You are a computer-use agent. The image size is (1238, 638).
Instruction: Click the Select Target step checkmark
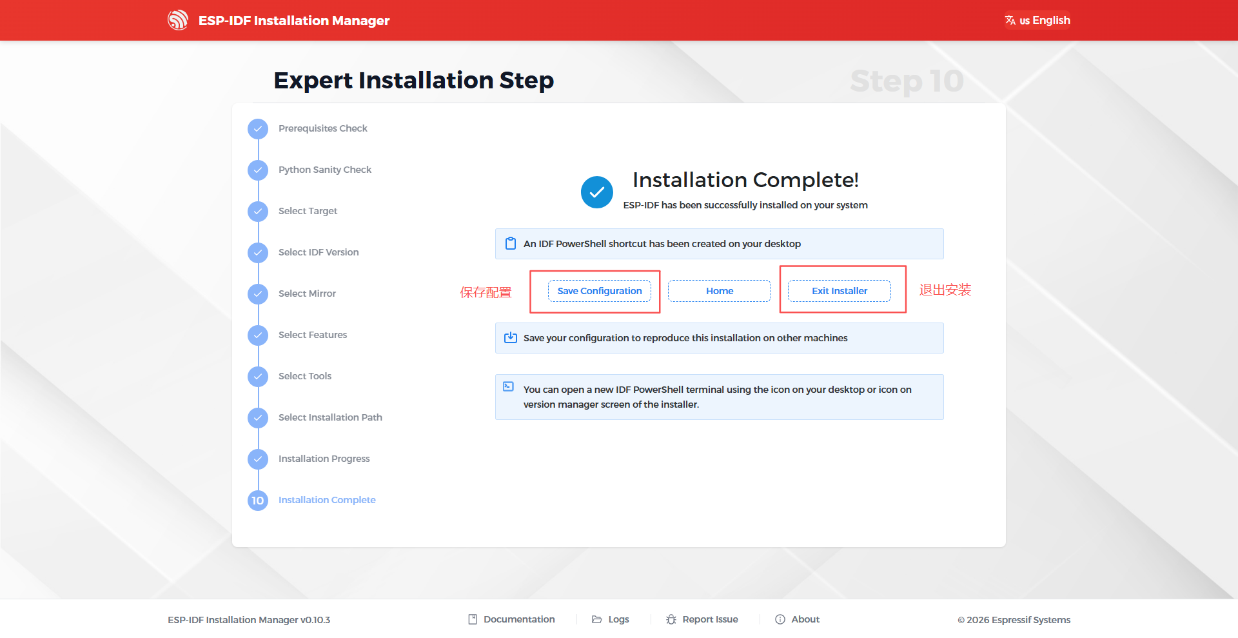coord(258,211)
